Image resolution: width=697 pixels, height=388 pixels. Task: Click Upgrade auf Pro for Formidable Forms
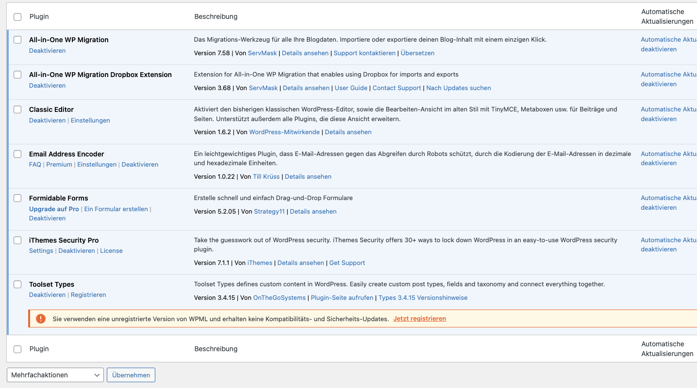click(54, 209)
